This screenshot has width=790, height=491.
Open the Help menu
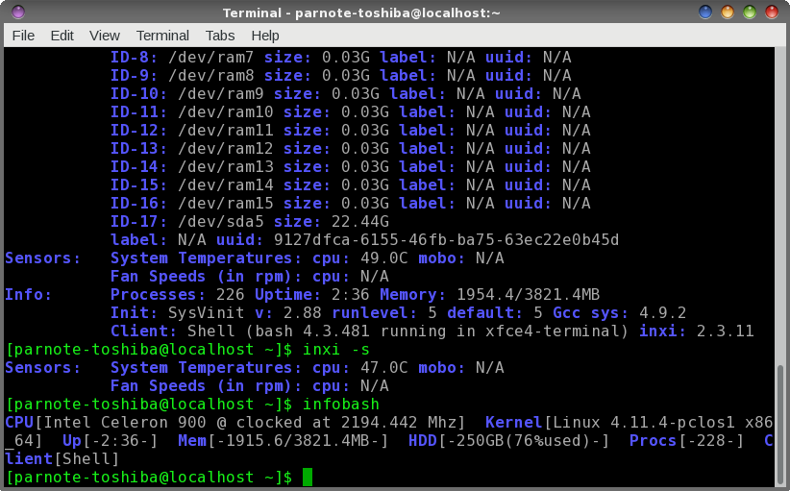coord(265,36)
